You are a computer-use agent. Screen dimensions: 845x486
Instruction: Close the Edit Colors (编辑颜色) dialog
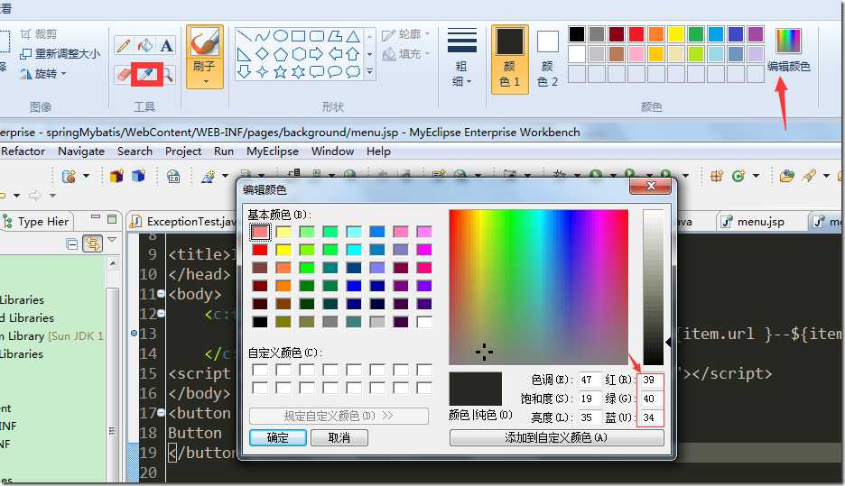click(x=651, y=186)
